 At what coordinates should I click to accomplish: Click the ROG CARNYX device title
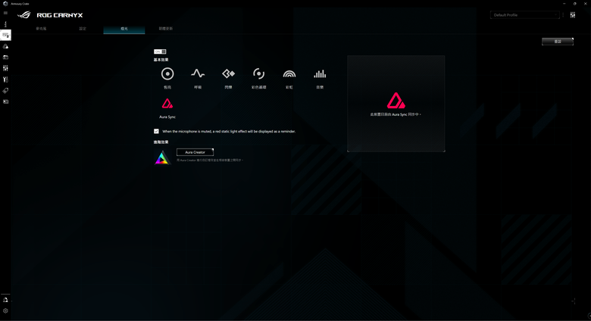click(60, 15)
